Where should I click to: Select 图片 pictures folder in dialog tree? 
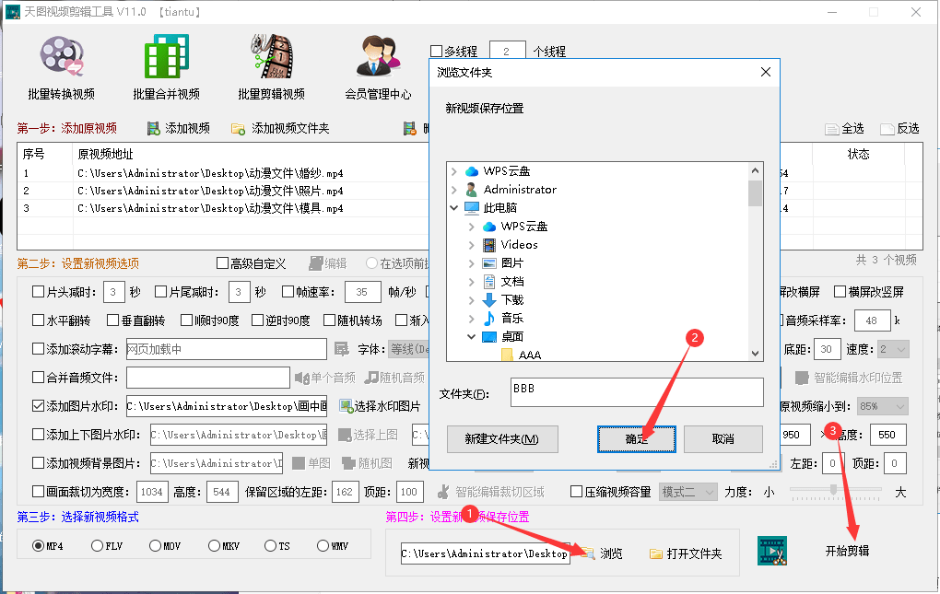tap(489, 263)
